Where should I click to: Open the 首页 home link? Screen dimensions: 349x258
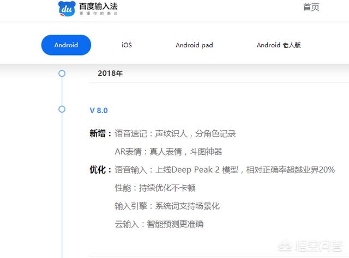click(x=311, y=7)
